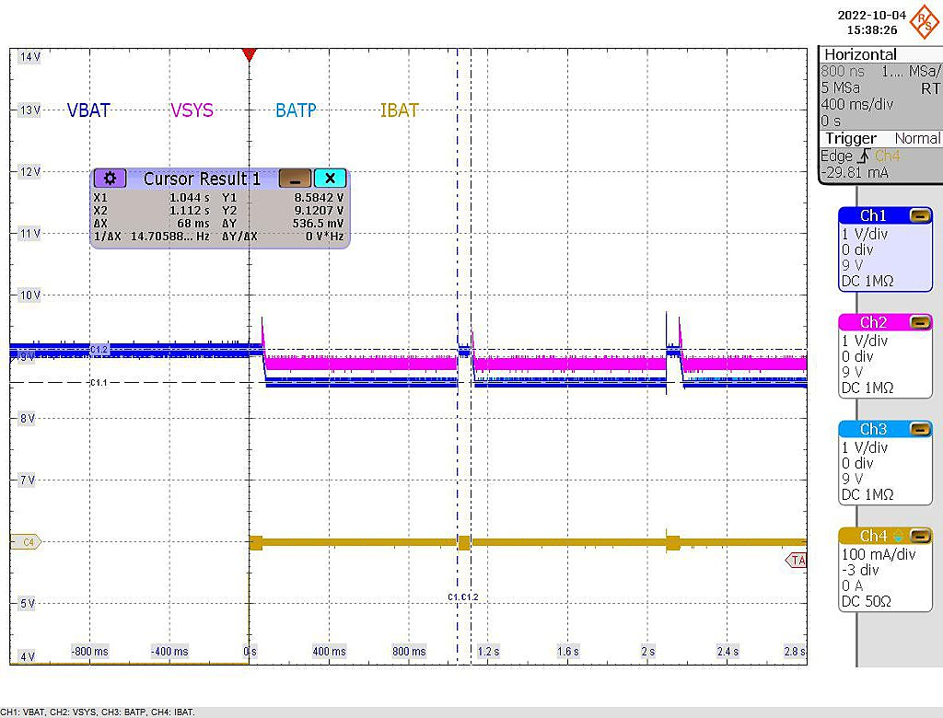The width and height of the screenshot is (943, 718).
Task: Close the Cursor Result 1 dialog
Action: (x=331, y=178)
